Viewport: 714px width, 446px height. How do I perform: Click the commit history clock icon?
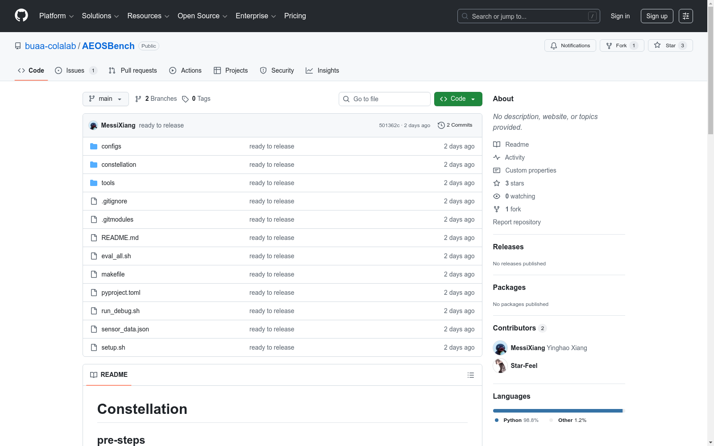coord(441,125)
